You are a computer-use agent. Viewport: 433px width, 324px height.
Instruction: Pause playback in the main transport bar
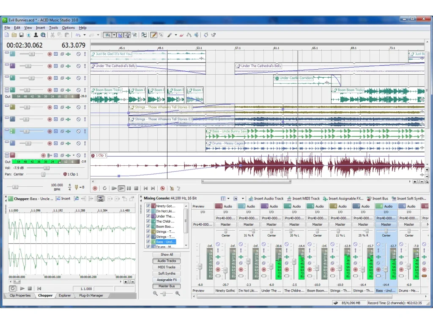129,189
